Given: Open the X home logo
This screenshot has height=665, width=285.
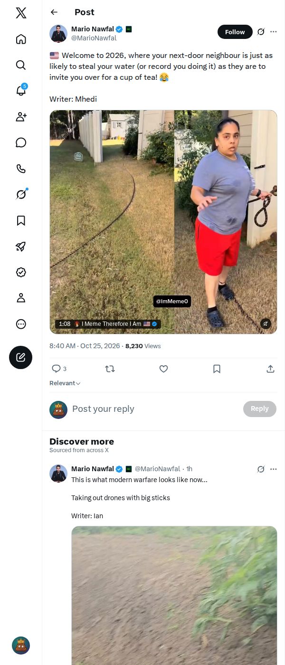Looking at the screenshot, I should [x=21, y=13].
